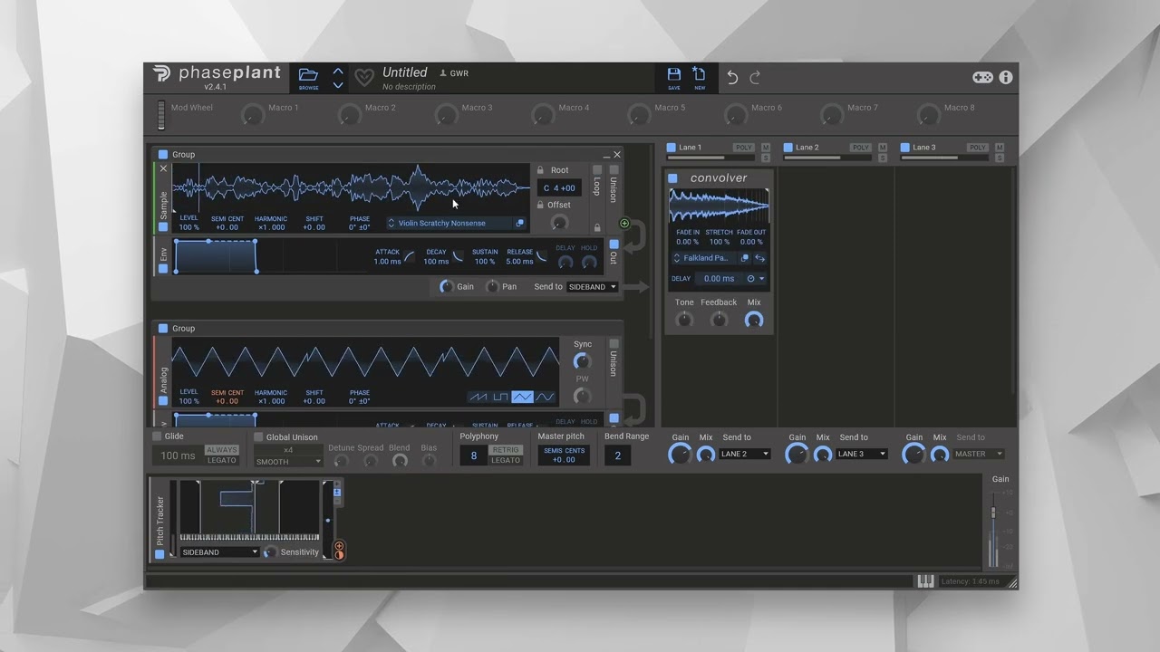Click the Macro 1 knob
This screenshot has width=1160, height=652.
(252, 115)
